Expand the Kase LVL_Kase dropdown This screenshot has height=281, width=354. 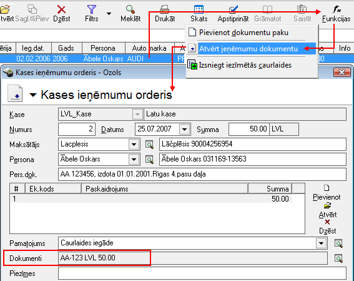pos(137,115)
